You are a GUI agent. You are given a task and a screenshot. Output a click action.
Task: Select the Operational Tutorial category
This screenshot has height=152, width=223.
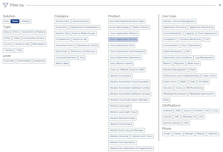click(88, 45)
